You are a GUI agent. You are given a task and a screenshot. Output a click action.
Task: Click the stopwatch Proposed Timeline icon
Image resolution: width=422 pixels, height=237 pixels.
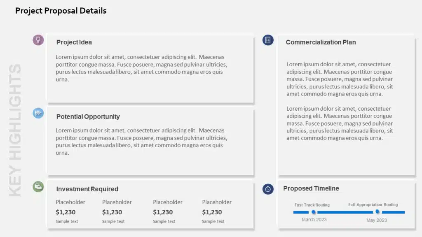point(268,189)
